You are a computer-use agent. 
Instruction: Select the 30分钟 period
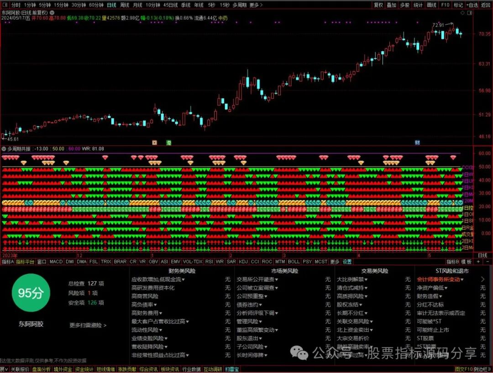pyautogui.click(x=79, y=5)
